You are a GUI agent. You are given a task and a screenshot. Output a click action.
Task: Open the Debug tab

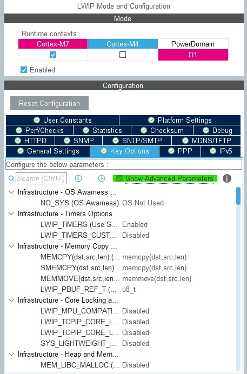pyautogui.click(x=217, y=130)
